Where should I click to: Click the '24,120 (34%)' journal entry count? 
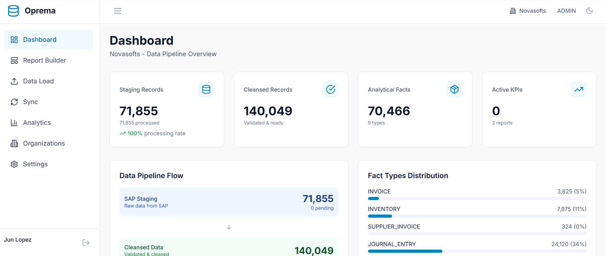tap(569, 244)
